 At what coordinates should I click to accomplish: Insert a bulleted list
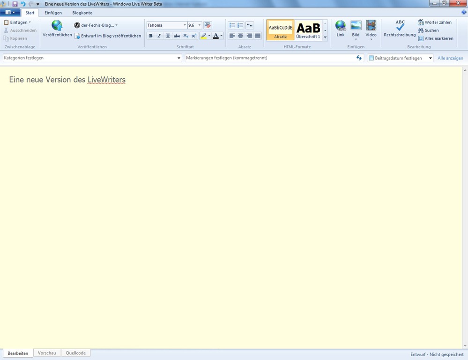click(232, 25)
